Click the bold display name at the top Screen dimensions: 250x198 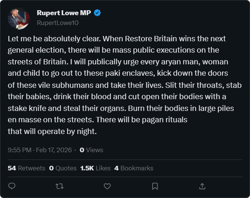tap(64, 13)
